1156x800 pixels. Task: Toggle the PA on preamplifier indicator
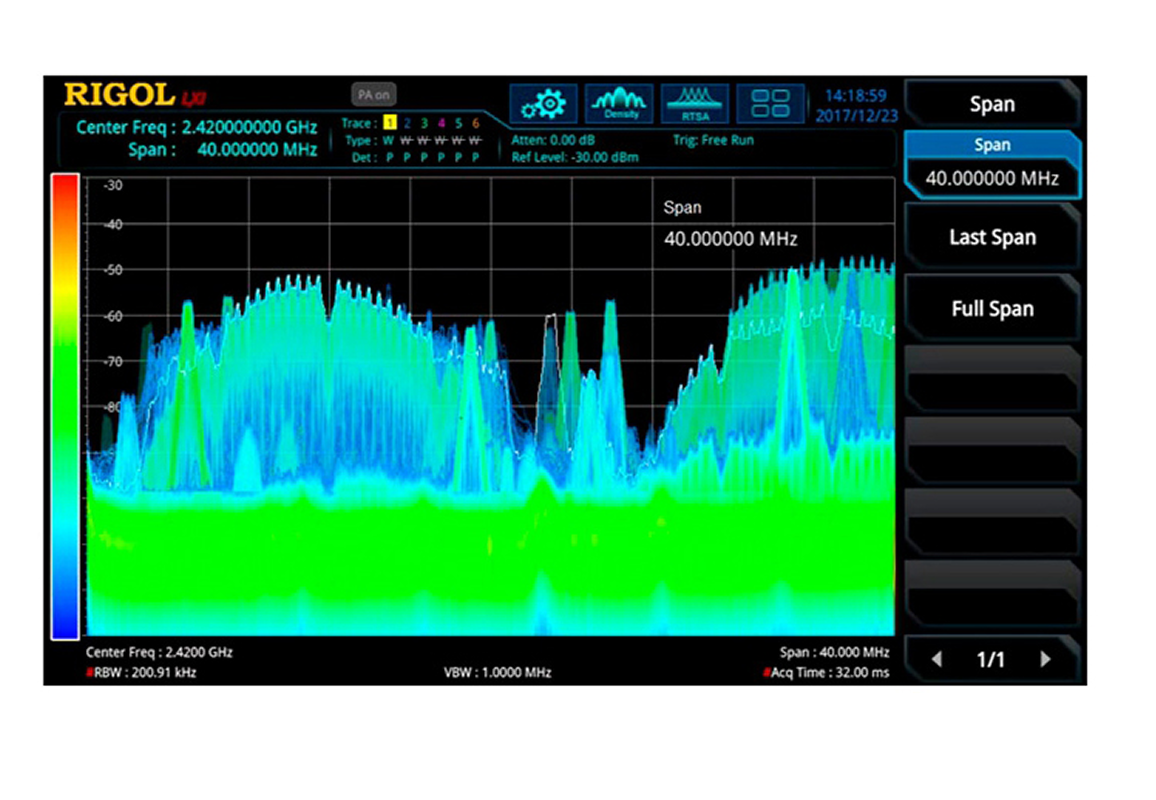point(373,94)
